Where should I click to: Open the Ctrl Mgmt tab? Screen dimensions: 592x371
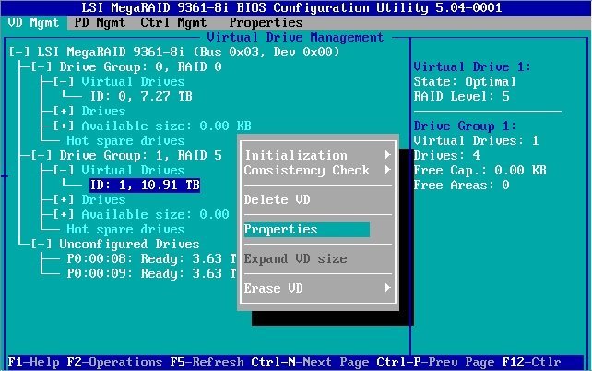click(173, 23)
